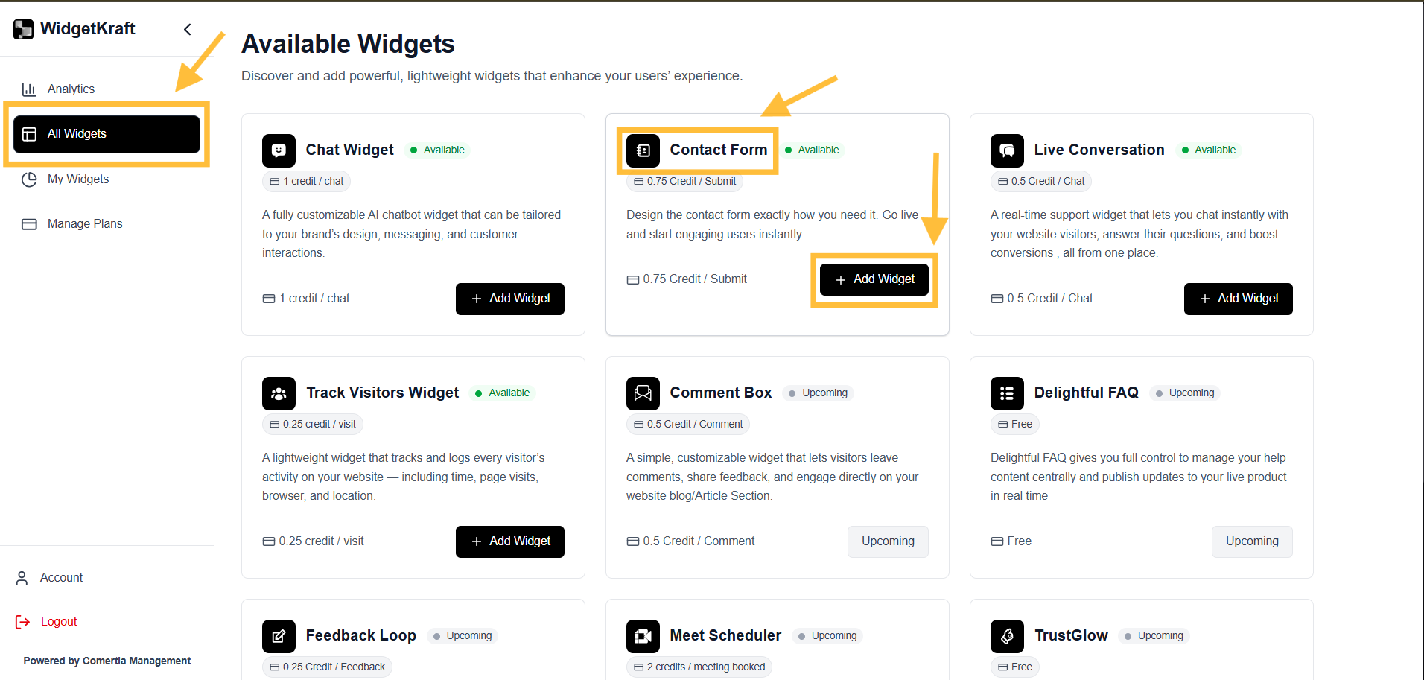Viewport: 1424px width, 680px height.
Task: Select the Chat Widget speech bubble icon
Action: pos(278,150)
